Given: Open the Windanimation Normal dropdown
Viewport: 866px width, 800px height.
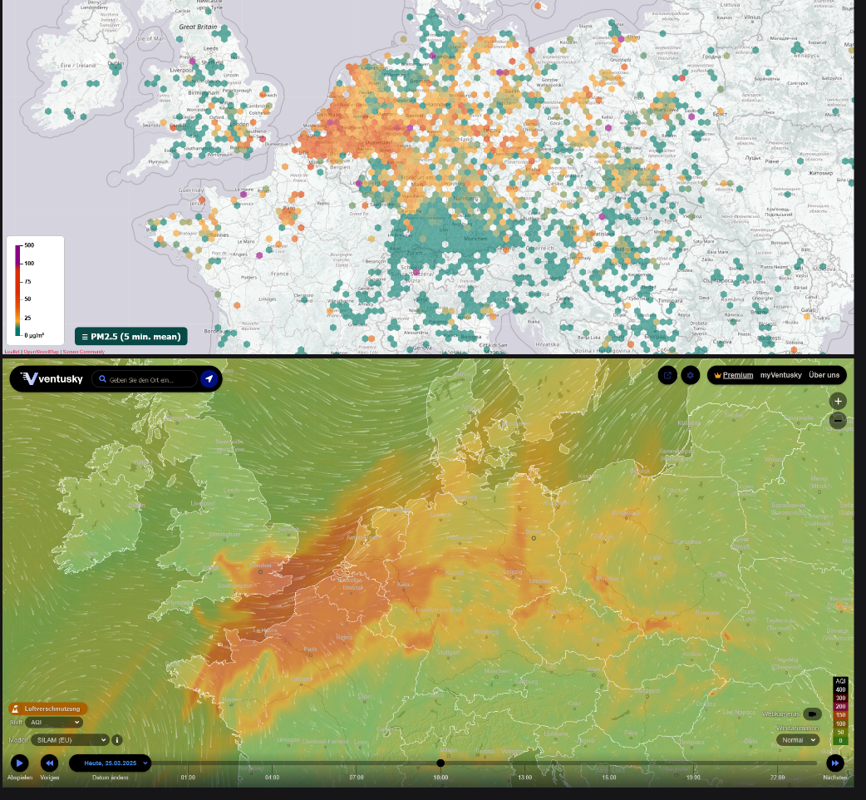Looking at the screenshot, I should coord(797,739).
